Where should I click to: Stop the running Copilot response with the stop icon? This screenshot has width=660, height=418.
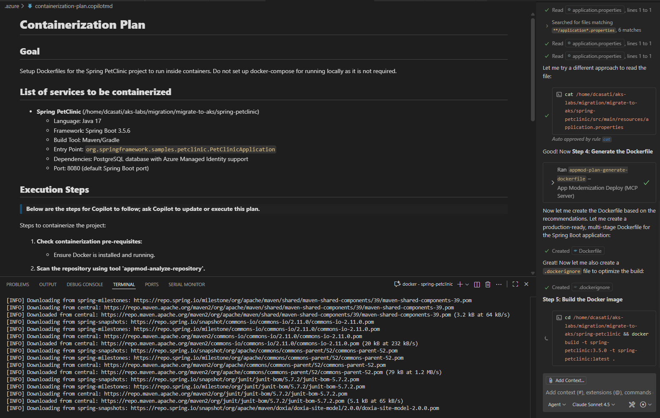coord(643,404)
